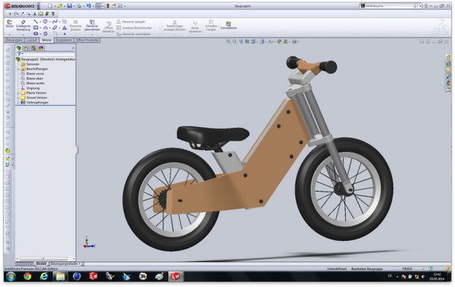Screen dimensions: 455x287
Task: Click the Print icon in top toolbar
Action: pyautogui.click(x=79, y=6)
